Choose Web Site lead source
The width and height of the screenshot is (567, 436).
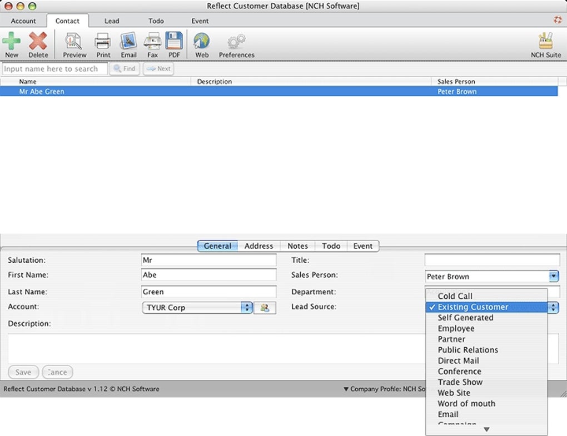[486, 393]
